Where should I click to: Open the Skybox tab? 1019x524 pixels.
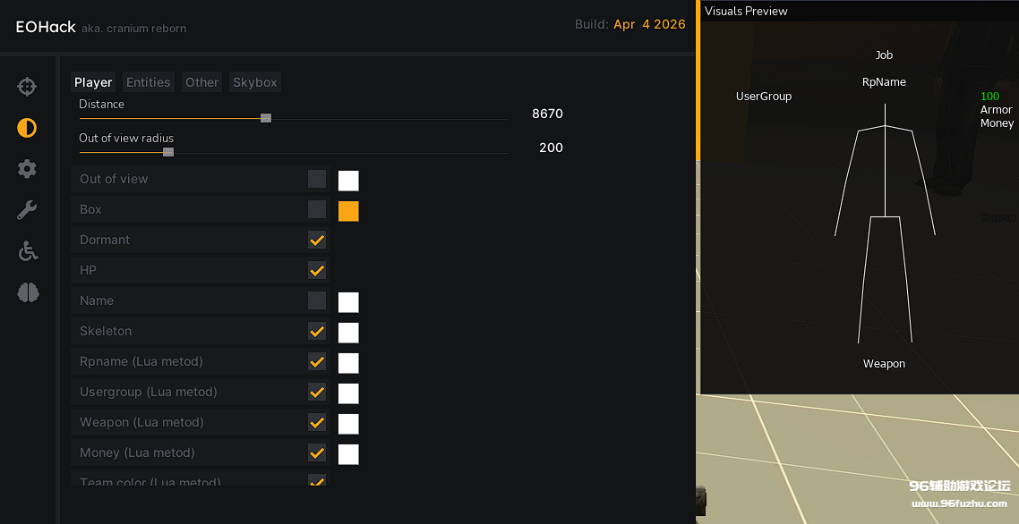coord(254,82)
